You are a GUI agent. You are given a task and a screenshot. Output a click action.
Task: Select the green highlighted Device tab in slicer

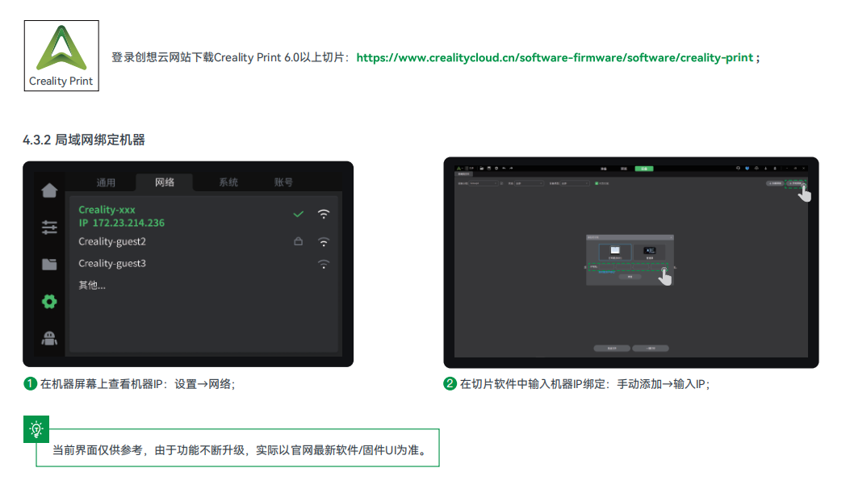coord(644,169)
